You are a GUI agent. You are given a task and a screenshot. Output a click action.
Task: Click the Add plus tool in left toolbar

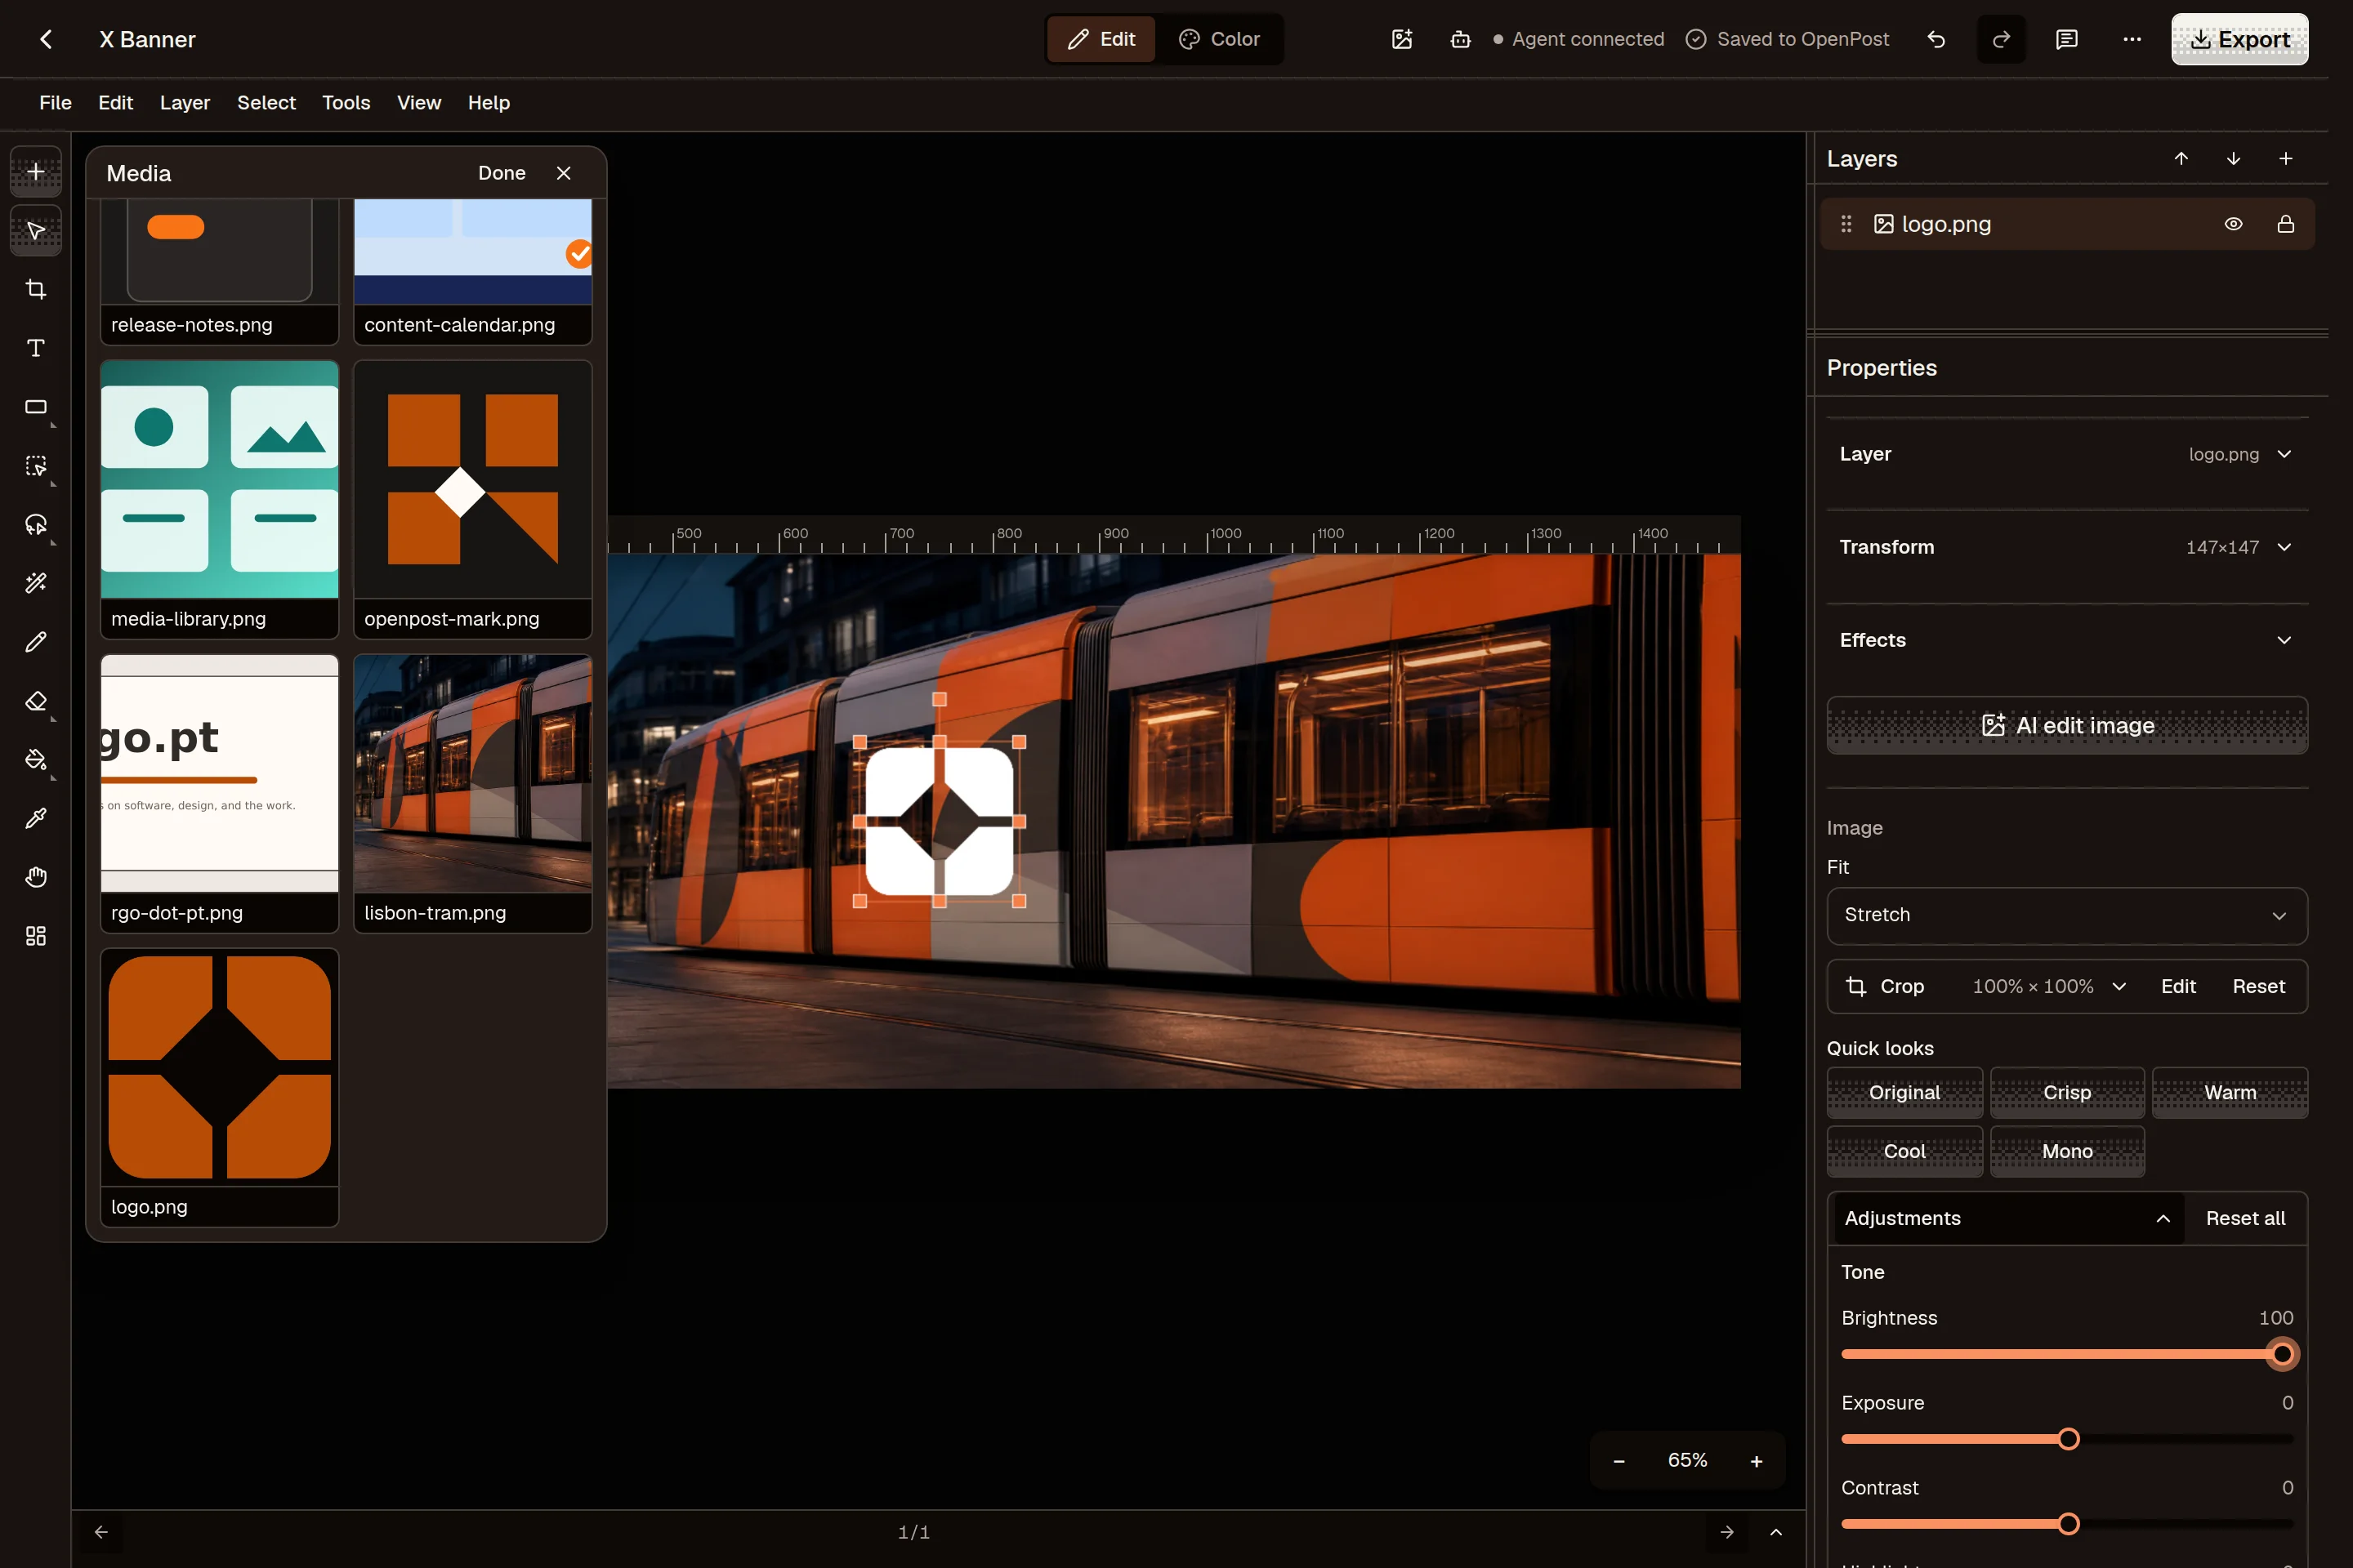click(x=36, y=172)
